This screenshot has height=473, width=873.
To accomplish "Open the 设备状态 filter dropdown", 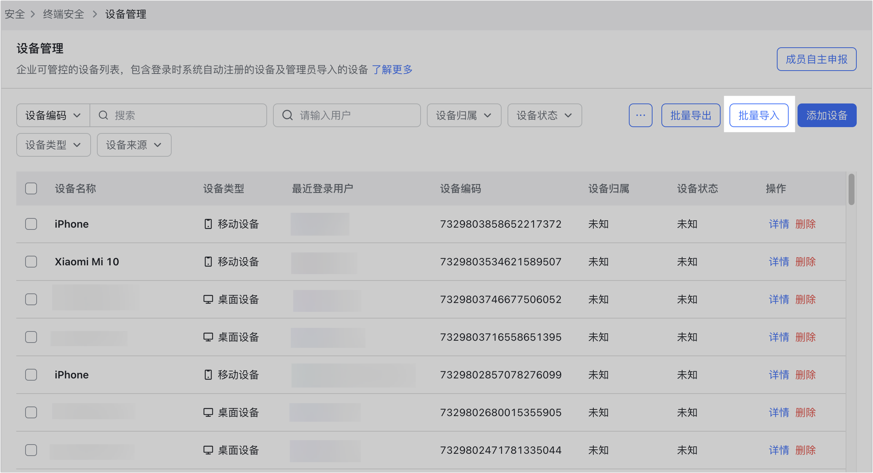I will pos(545,115).
